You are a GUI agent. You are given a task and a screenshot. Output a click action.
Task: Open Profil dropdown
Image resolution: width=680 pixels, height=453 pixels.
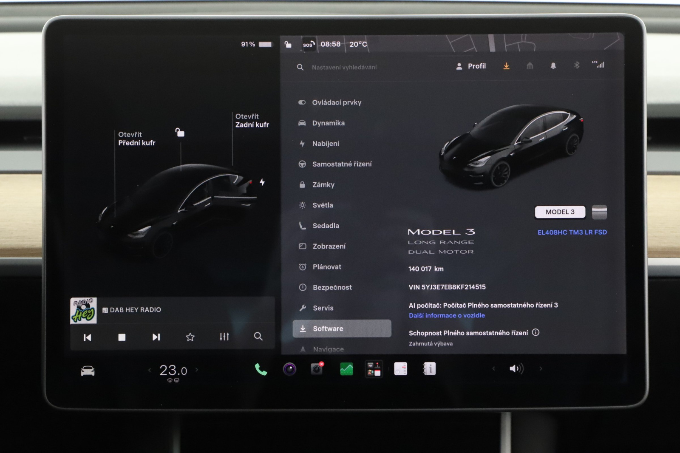pyautogui.click(x=470, y=66)
